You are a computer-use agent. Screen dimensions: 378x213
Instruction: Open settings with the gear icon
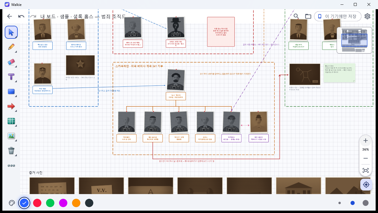(367, 16)
